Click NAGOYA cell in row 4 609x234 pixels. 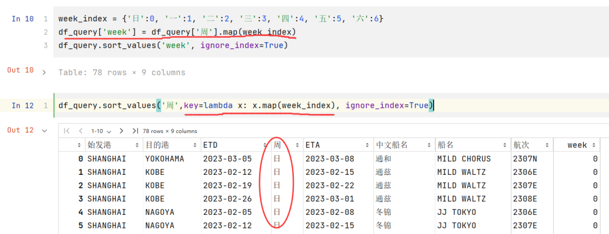click(160, 212)
